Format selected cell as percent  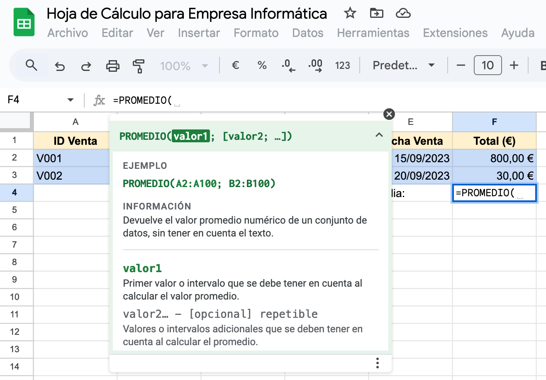pyautogui.click(x=262, y=65)
